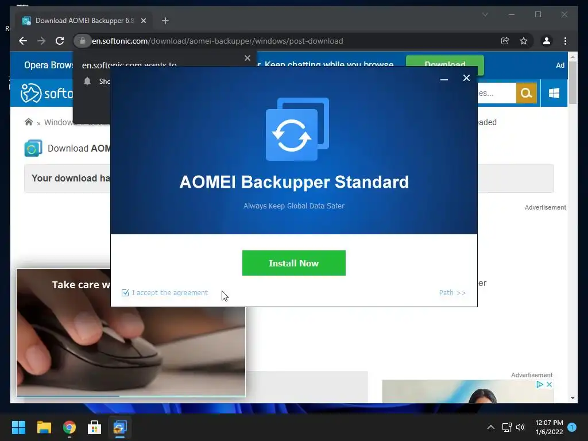Click the AdChoices icon on bottom ad
The image size is (588, 441).
coord(539,384)
